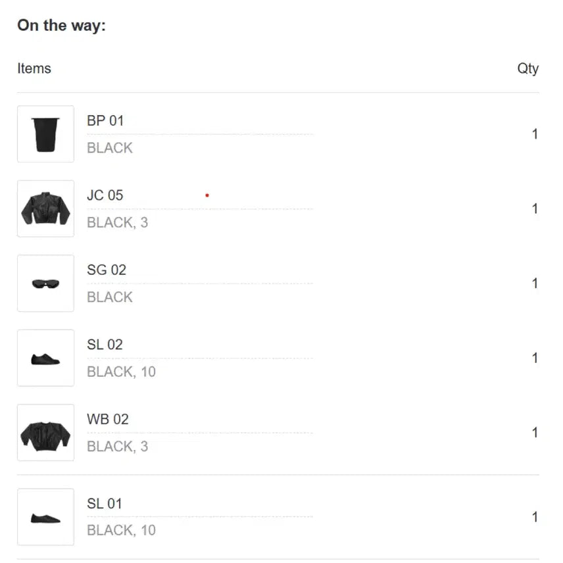Open the WB 02 item name

pos(108,420)
